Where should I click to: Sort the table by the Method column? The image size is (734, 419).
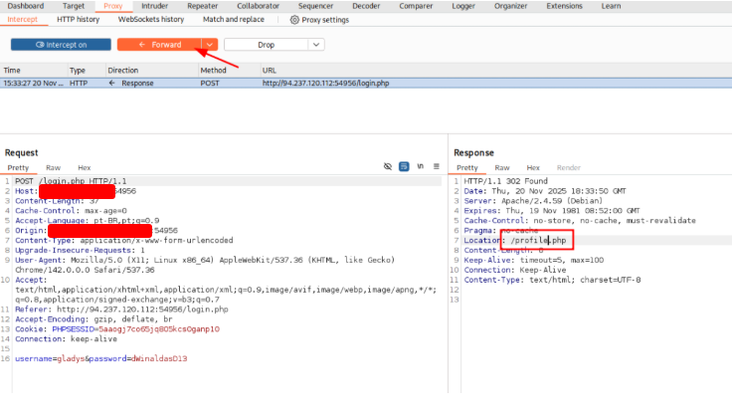tap(214, 71)
